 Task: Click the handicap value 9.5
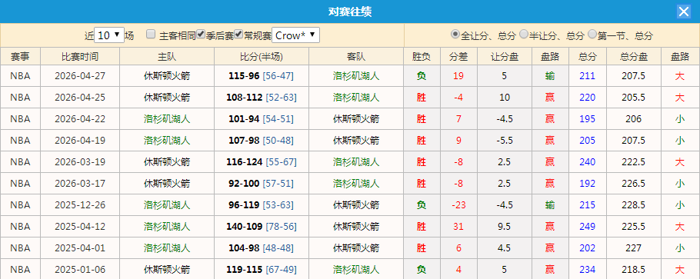point(505,226)
